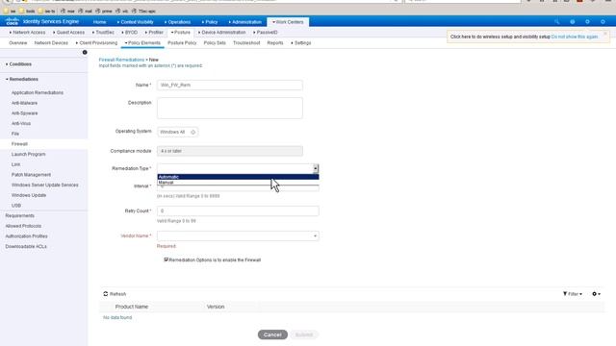Screen dimensions: 616x346
Task: Select Windows Server Update Services item
Action: tap(45, 185)
